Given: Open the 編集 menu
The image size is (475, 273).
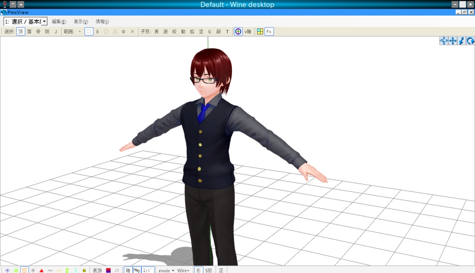Looking at the screenshot, I should [x=59, y=21].
